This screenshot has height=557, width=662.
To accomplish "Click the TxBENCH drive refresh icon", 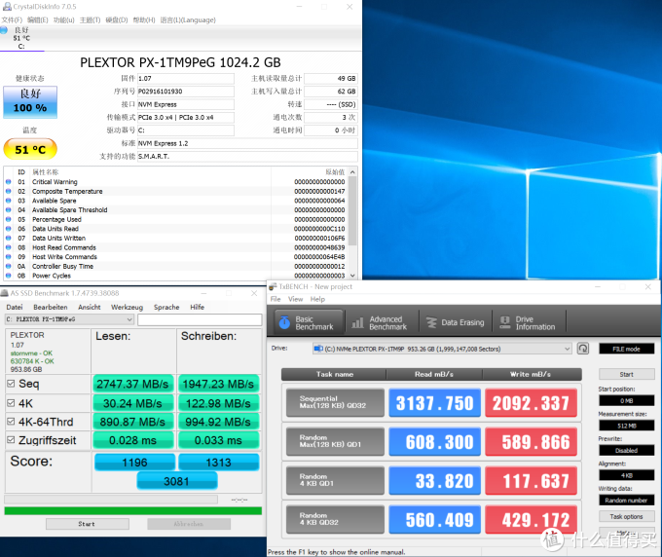I will (583, 349).
